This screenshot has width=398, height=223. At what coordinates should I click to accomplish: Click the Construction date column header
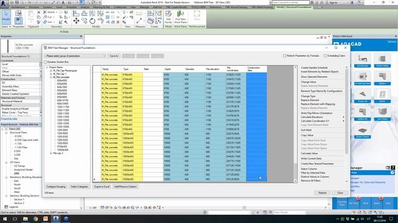(256, 69)
